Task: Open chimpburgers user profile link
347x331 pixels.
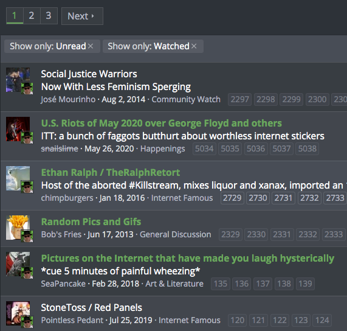Action: pos(67,198)
